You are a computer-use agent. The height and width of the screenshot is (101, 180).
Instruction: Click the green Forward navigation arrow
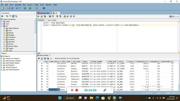pos(30,8)
